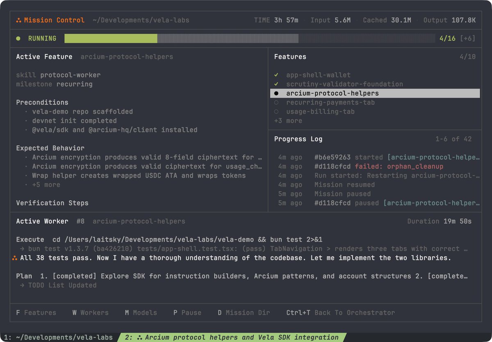This screenshot has width=492, height=342.
Task: Click the orange Mission Control logo icon
Action: coord(18,20)
